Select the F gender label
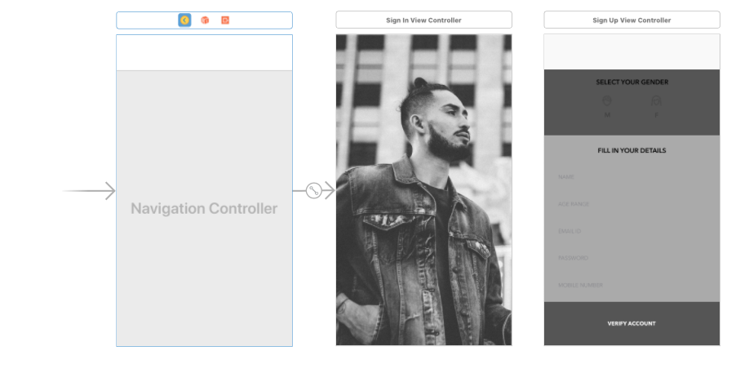 coord(656,115)
